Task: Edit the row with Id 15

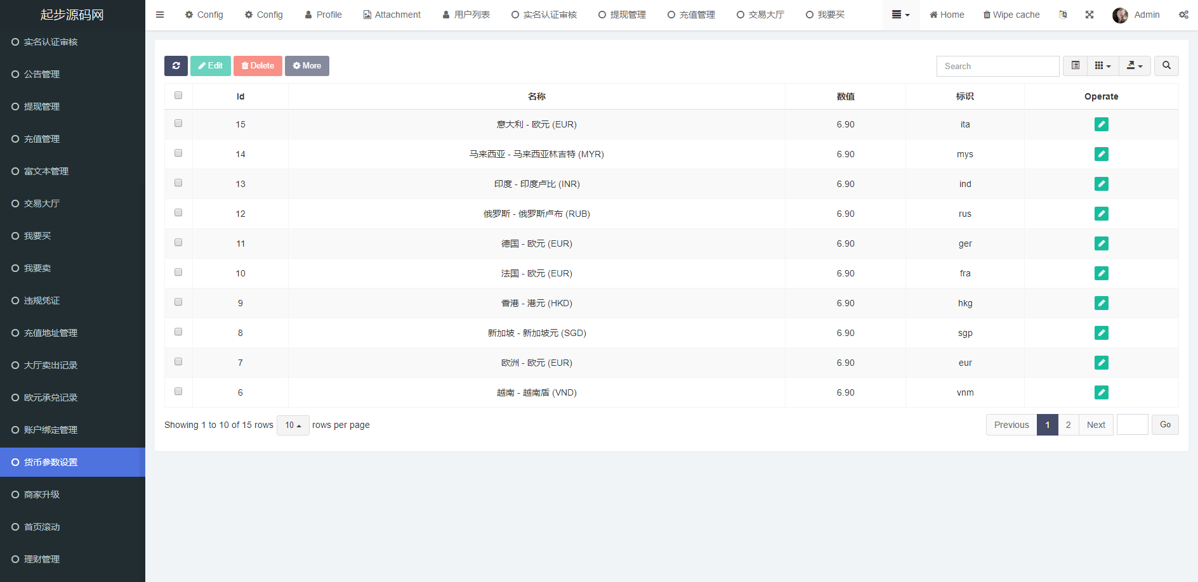Action: tap(1102, 124)
